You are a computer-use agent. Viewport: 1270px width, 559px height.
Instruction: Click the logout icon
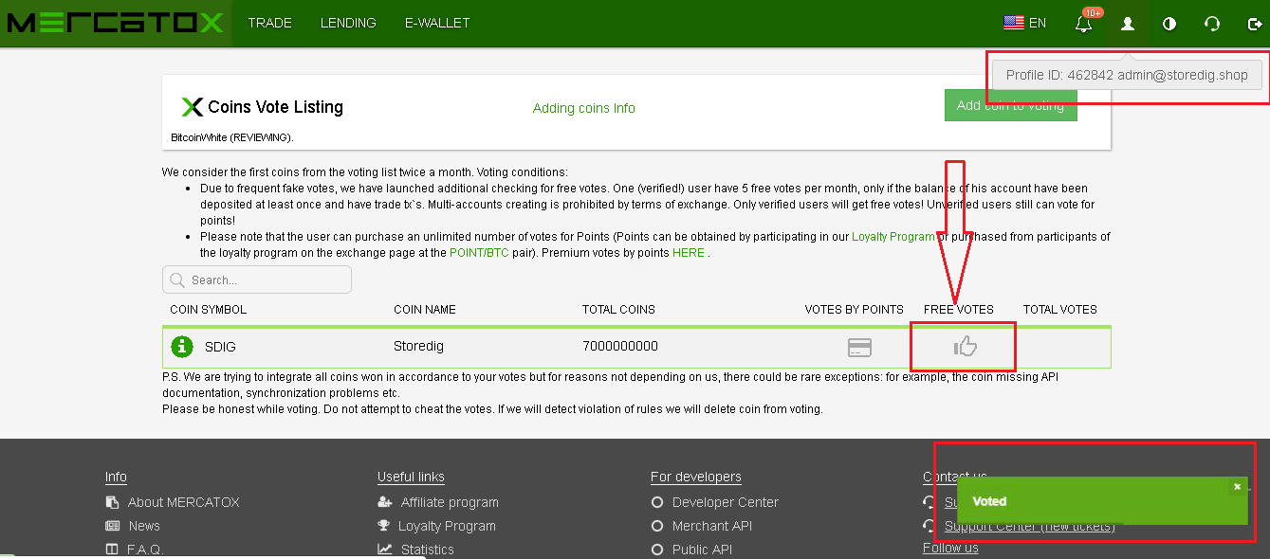pyautogui.click(x=1255, y=24)
